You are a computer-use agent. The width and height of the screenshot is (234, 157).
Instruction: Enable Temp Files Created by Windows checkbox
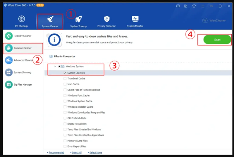[x=65, y=130]
